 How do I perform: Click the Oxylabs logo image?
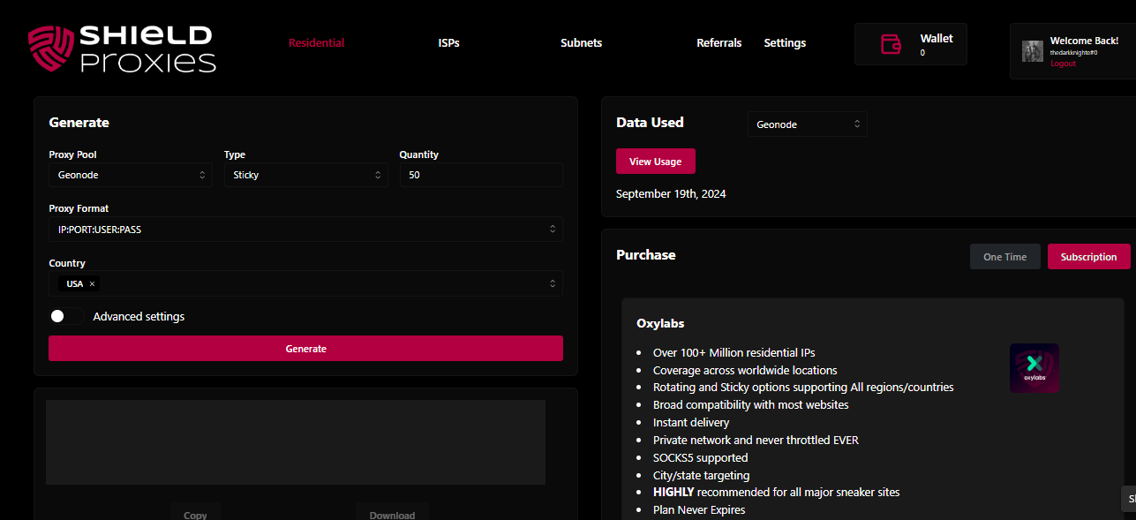coord(1034,368)
